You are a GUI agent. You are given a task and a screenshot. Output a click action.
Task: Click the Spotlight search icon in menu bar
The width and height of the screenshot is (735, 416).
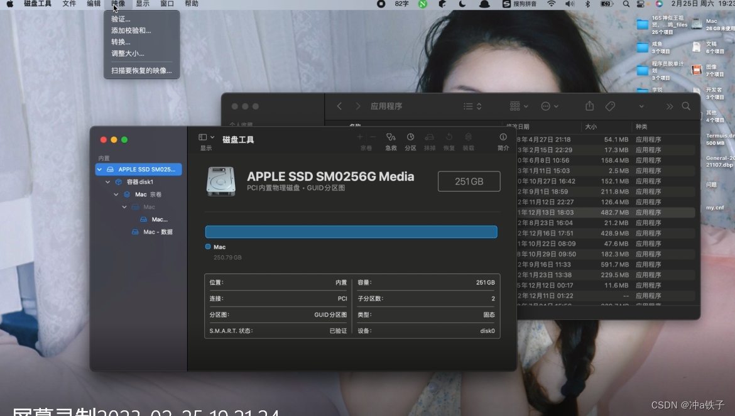[626, 4]
